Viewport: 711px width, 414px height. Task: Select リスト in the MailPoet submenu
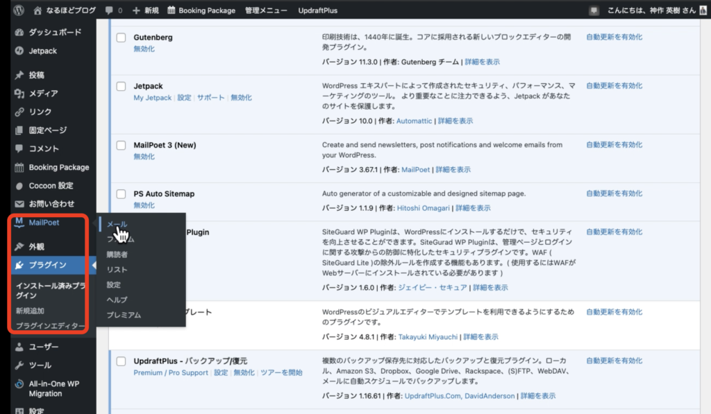[x=117, y=270]
